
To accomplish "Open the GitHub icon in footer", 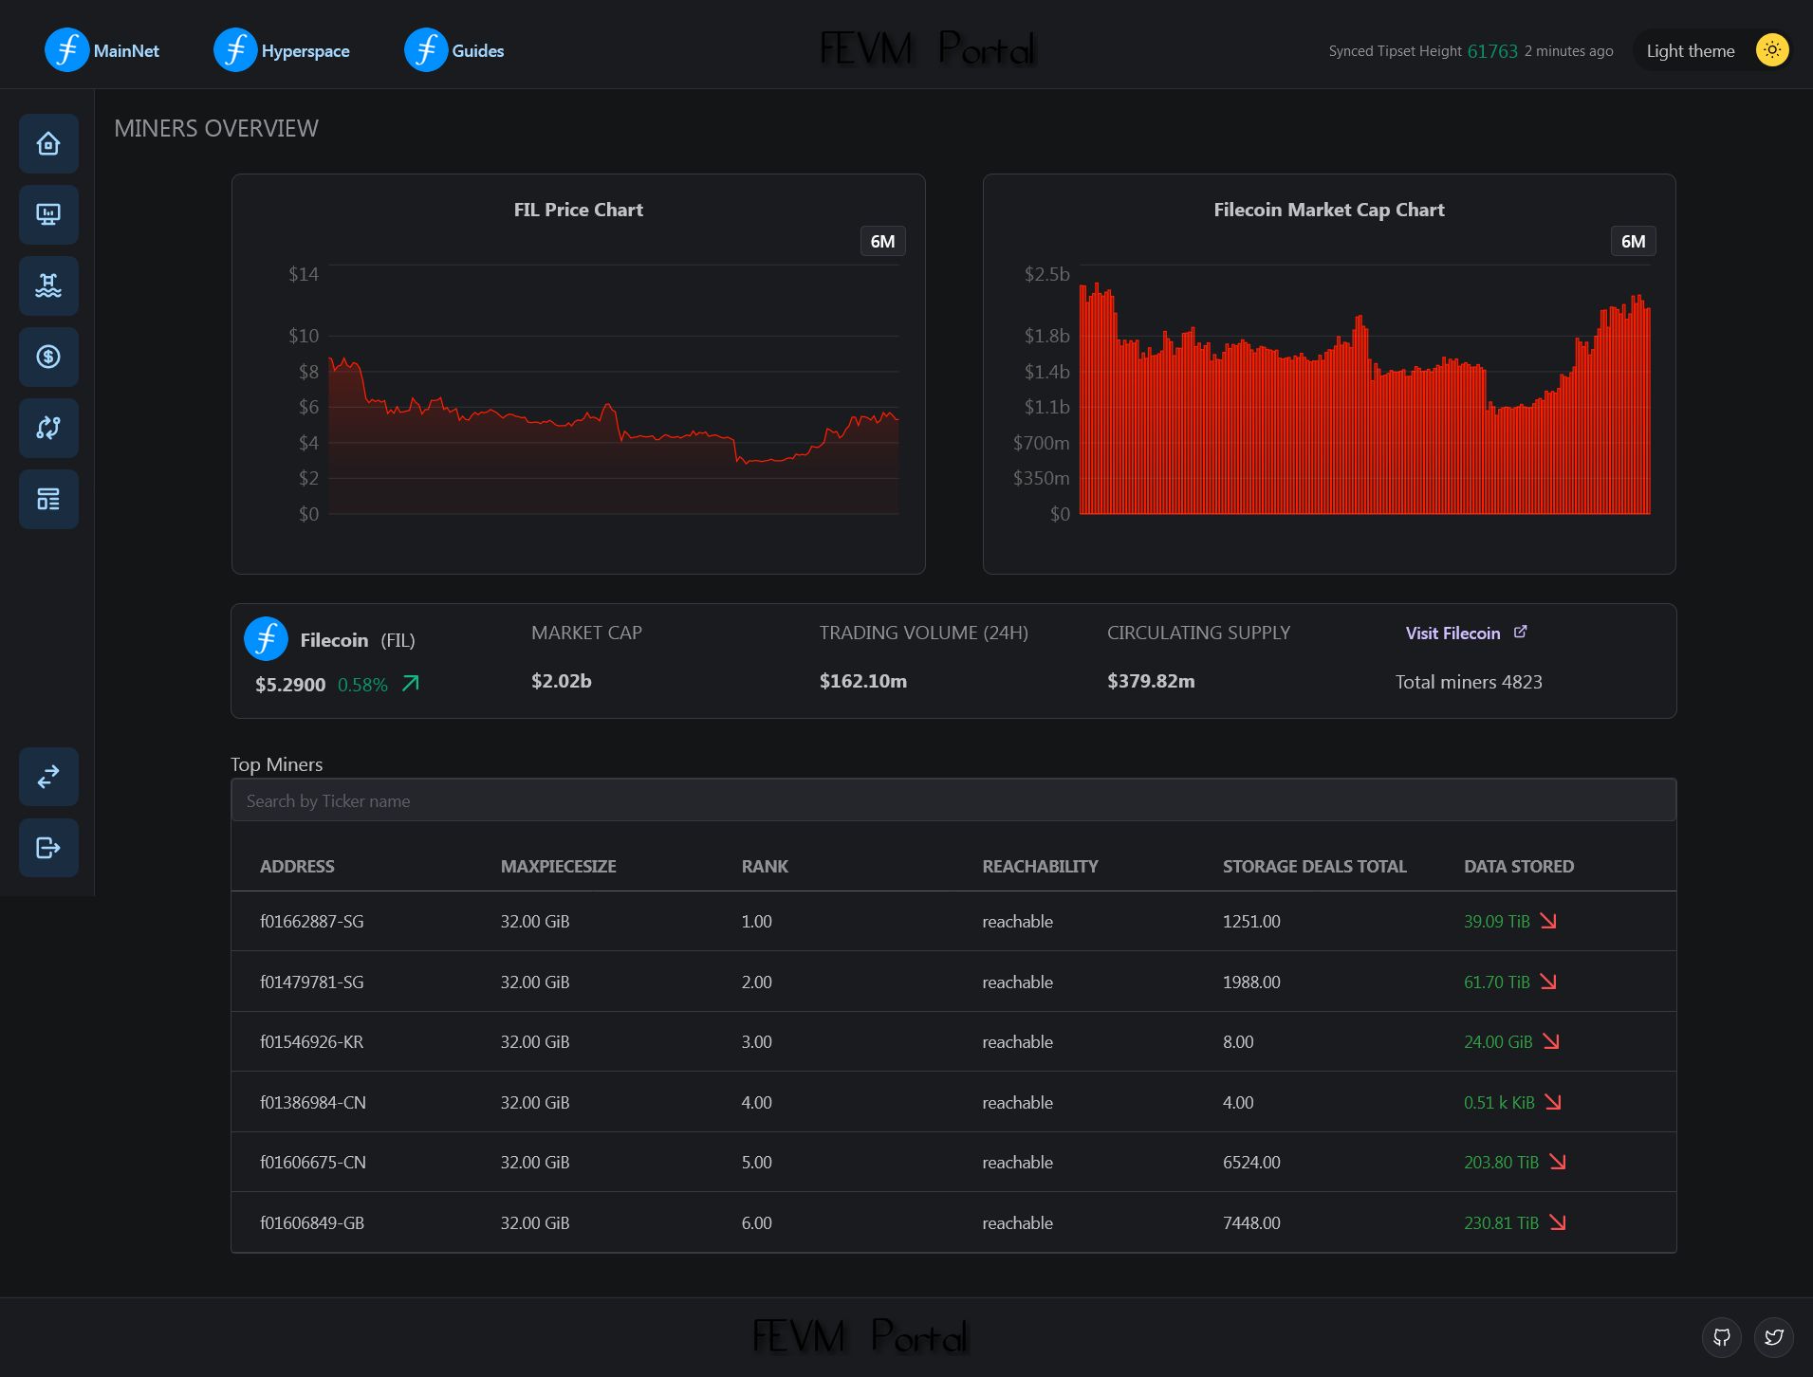I will [1722, 1337].
